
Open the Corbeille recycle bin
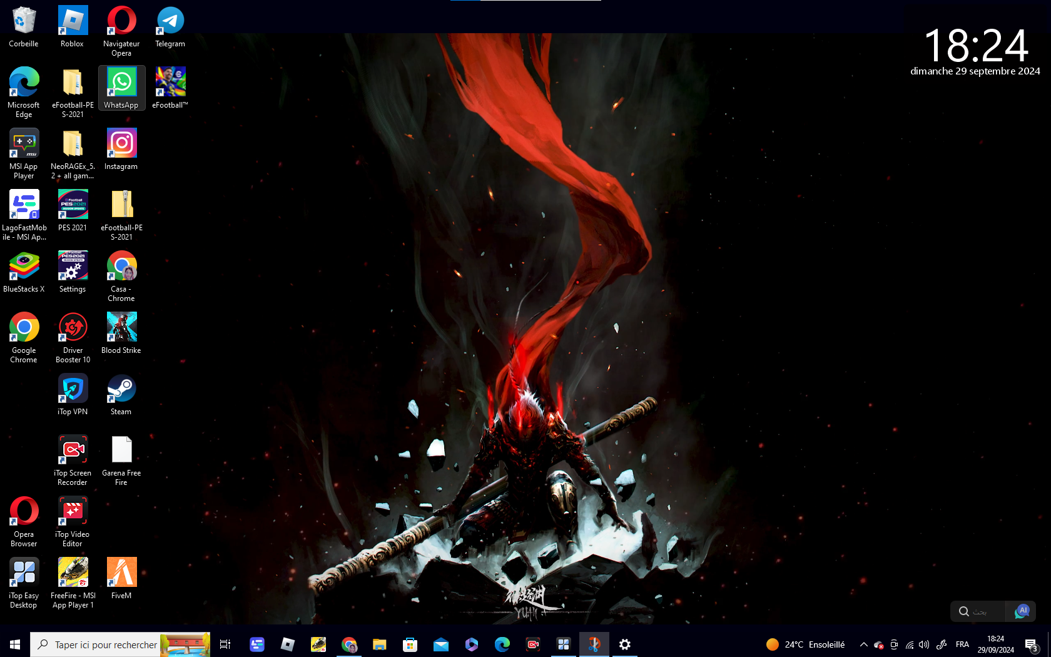pos(24,27)
